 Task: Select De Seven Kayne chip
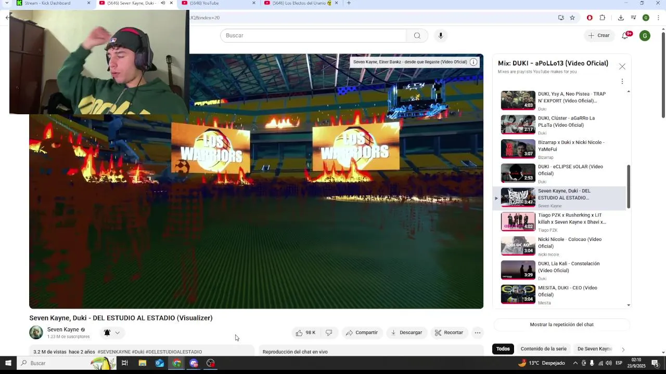point(595,349)
